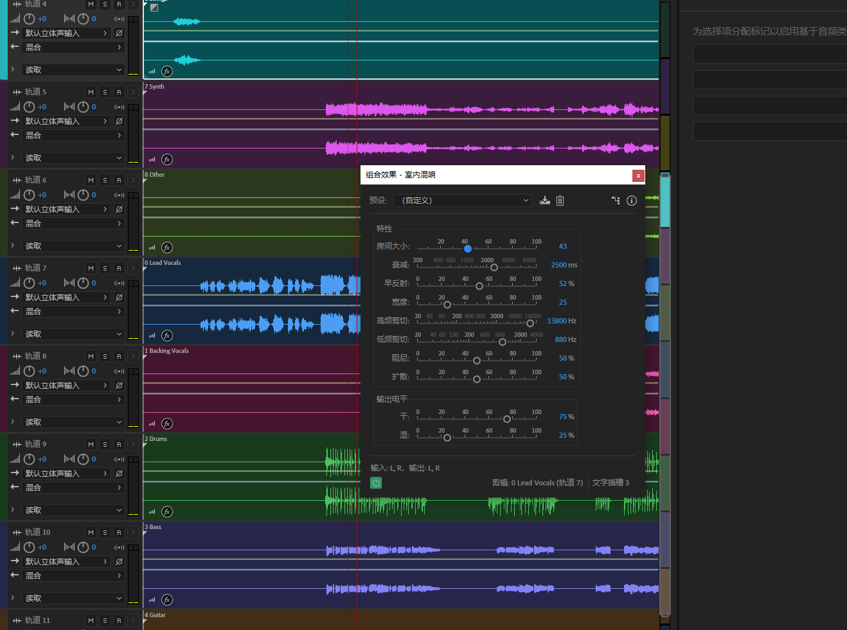Image resolution: width=847 pixels, height=630 pixels.
Task: Open the channel map editor icon in the reverb dialog
Action: (616, 201)
